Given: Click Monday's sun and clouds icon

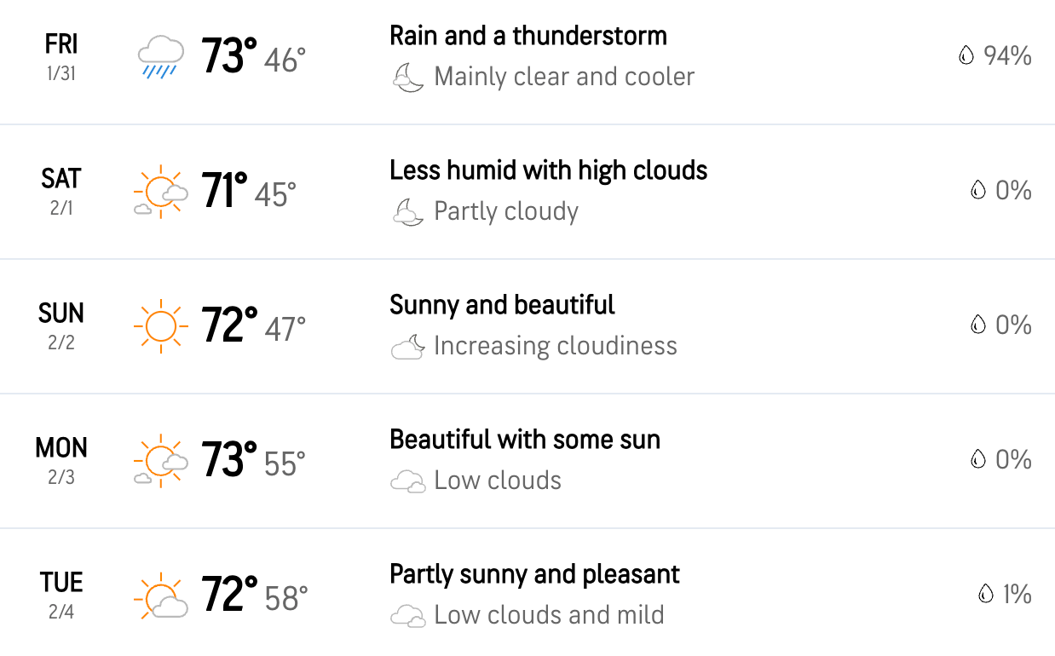Looking at the screenshot, I should tap(160, 461).
